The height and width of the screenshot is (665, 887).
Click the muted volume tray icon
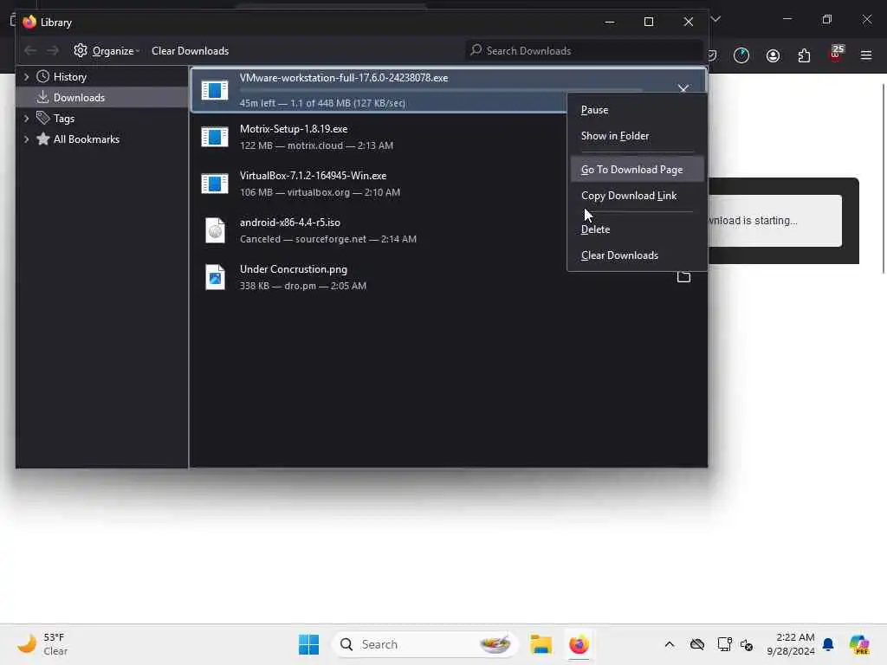747,644
